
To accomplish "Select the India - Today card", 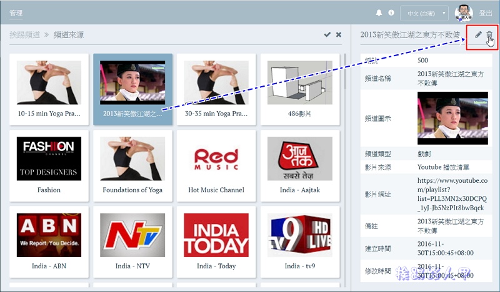I will 216,242.
